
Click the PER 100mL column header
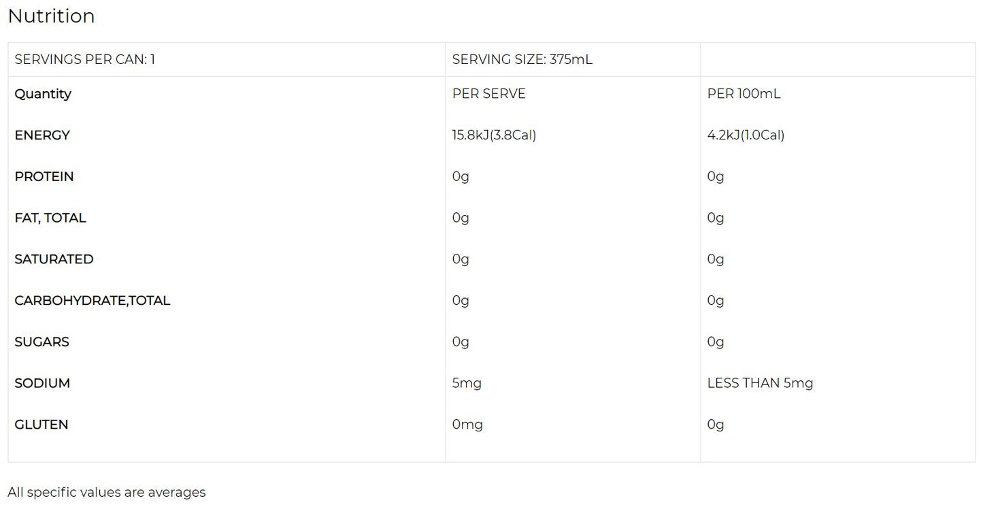[744, 94]
